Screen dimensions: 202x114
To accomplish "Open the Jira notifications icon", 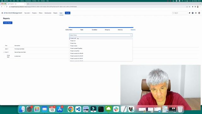I will pos(189,13).
